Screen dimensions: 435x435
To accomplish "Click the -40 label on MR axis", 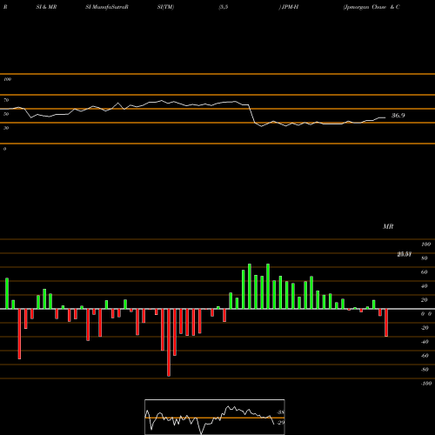I will pos(425,342).
